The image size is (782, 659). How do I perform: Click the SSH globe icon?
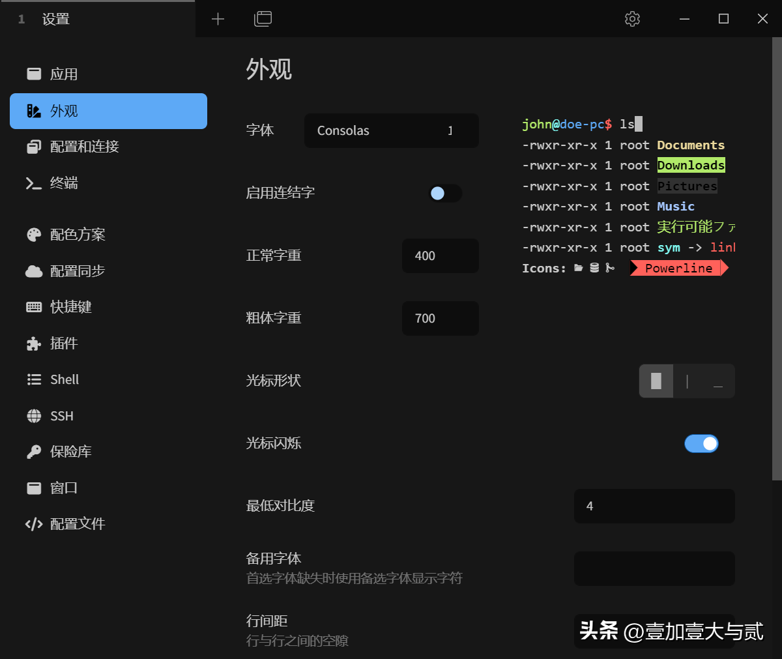click(x=34, y=416)
